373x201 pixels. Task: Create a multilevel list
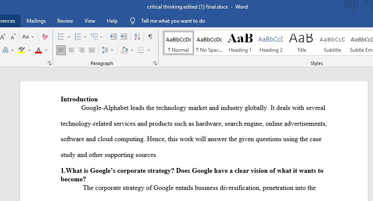tap(94, 37)
